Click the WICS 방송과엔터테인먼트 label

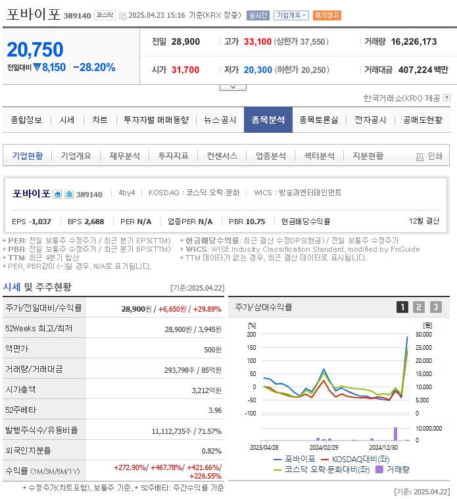[x=298, y=193]
